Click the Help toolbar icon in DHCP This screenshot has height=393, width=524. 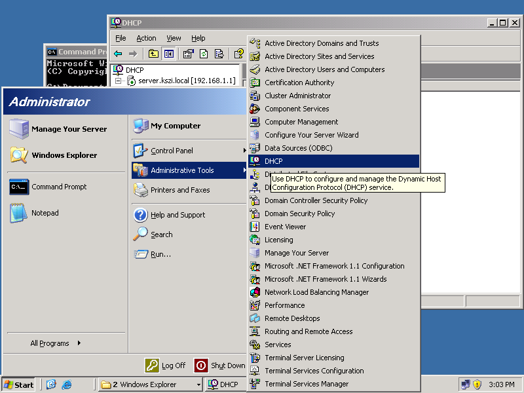tap(239, 54)
